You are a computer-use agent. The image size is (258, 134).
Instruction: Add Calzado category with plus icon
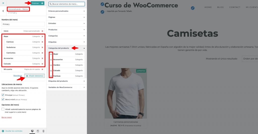[x=51, y=71]
